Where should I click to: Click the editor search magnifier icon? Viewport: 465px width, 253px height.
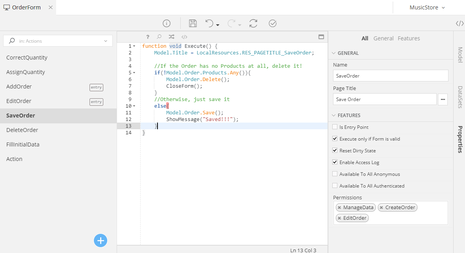click(x=159, y=37)
